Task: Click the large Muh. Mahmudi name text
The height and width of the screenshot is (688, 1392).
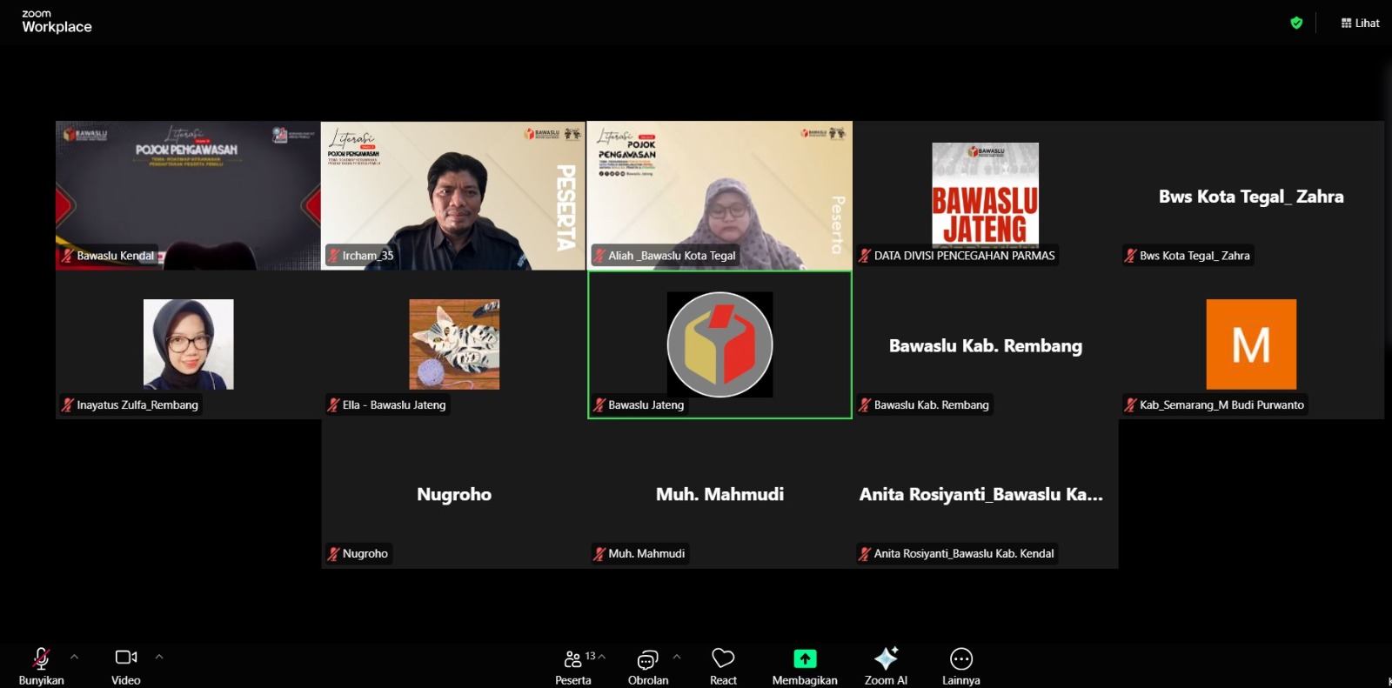Action: [719, 495]
